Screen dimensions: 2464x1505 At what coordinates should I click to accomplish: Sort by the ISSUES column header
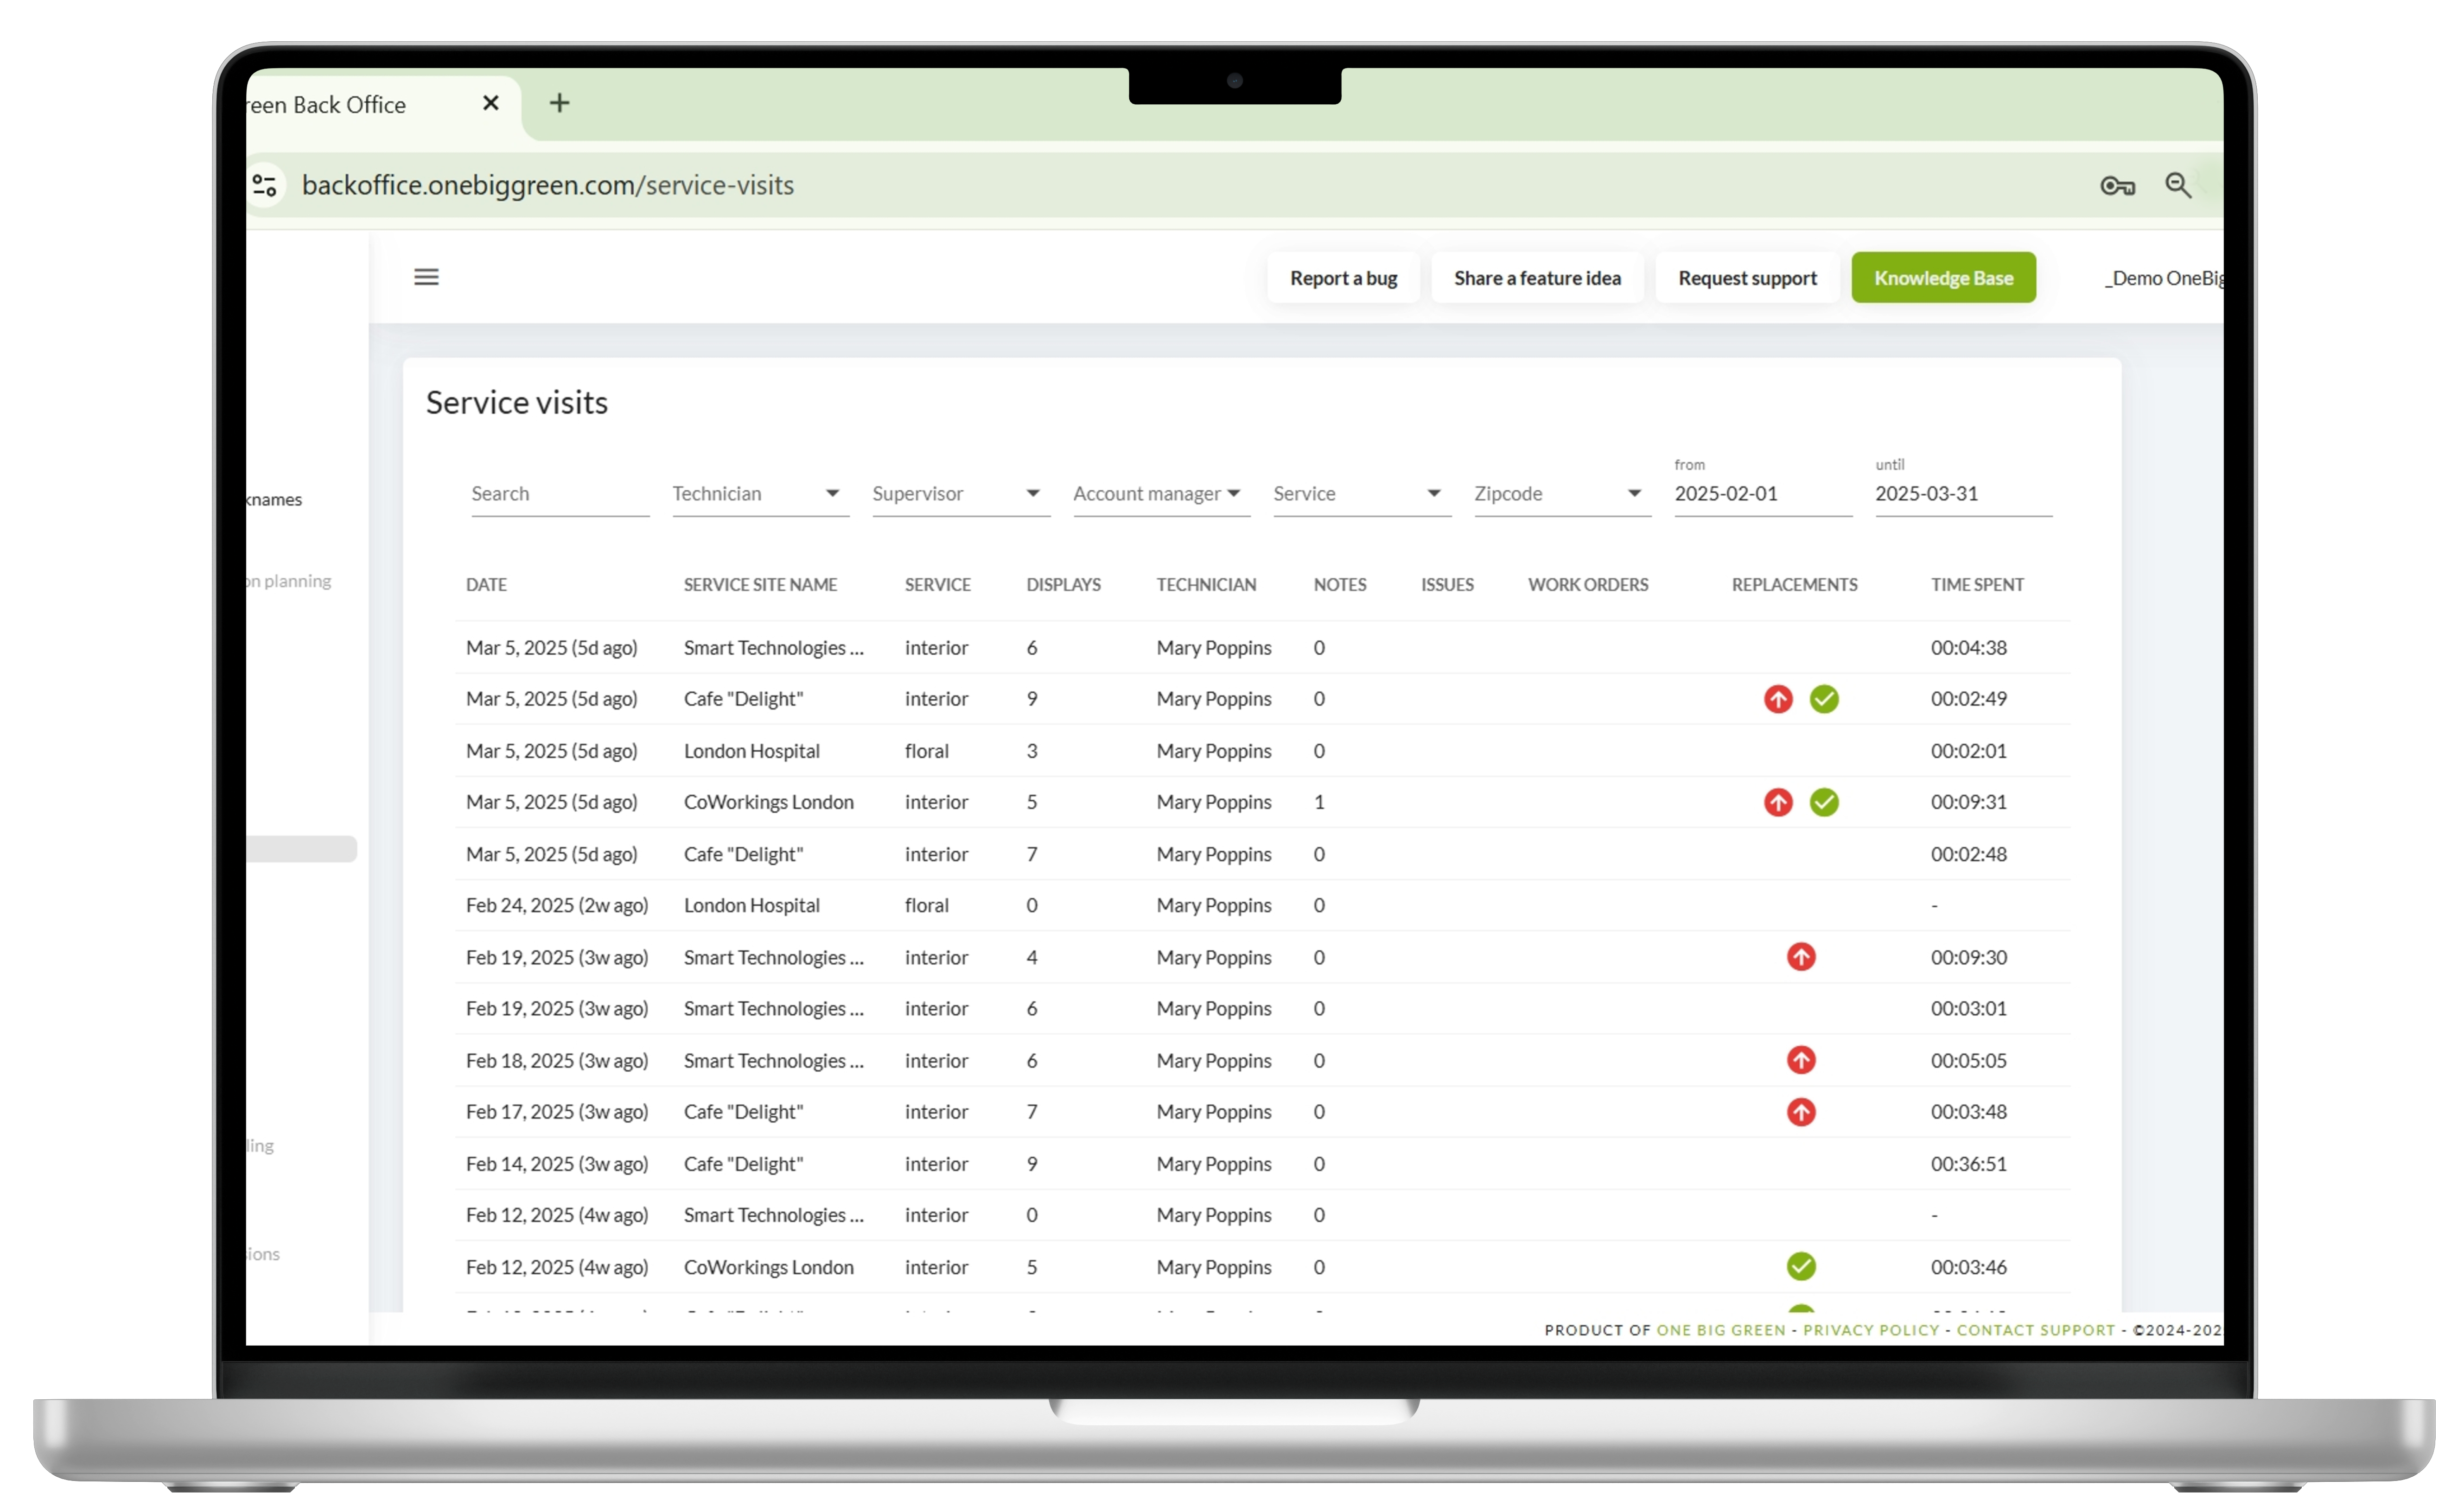[x=1447, y=585]
